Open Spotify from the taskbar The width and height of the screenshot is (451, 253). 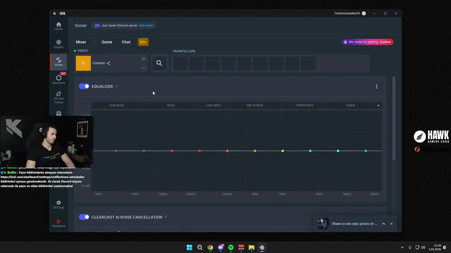231,247
